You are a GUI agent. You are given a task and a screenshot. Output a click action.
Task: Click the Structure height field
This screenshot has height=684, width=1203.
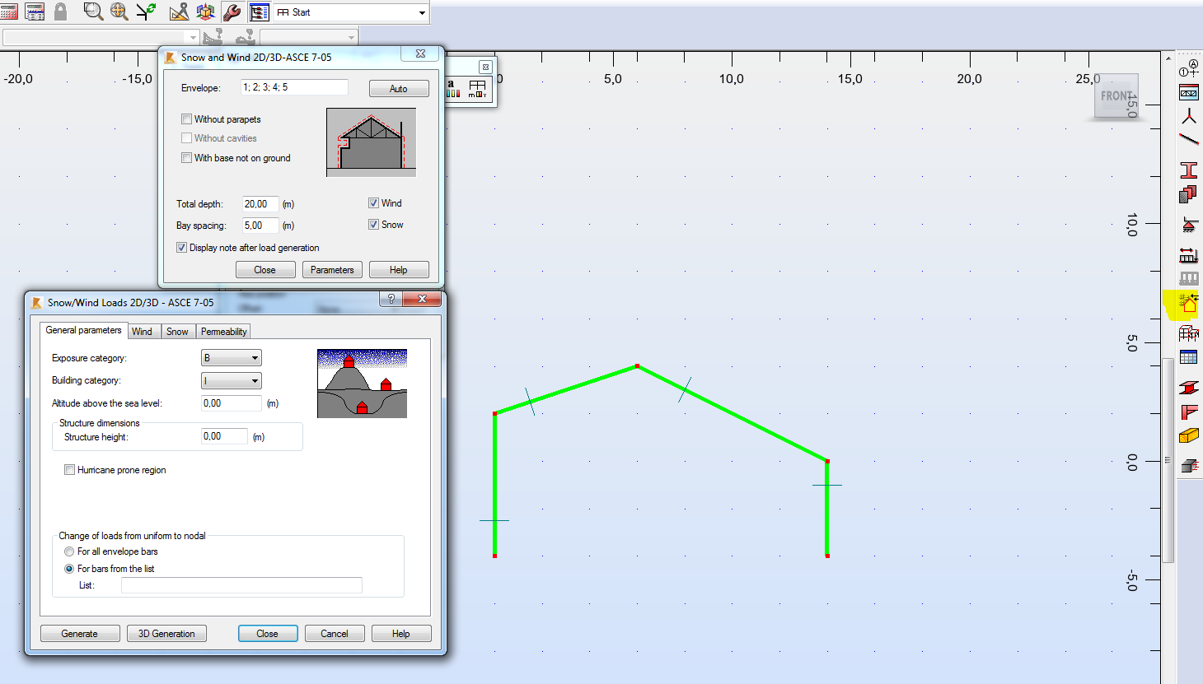click(224, 436)
